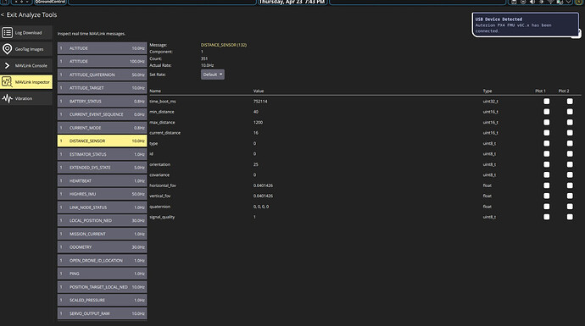This screenshot has height=326, width=585.
Task: Check Plot 1 for covariance
Action: pyautogui.click(x=546, y=174)
